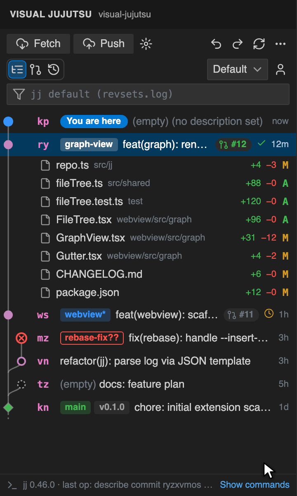Click the green diamond node for kn
The height and width of the screenshot is (496, 297).
(8, 408)
